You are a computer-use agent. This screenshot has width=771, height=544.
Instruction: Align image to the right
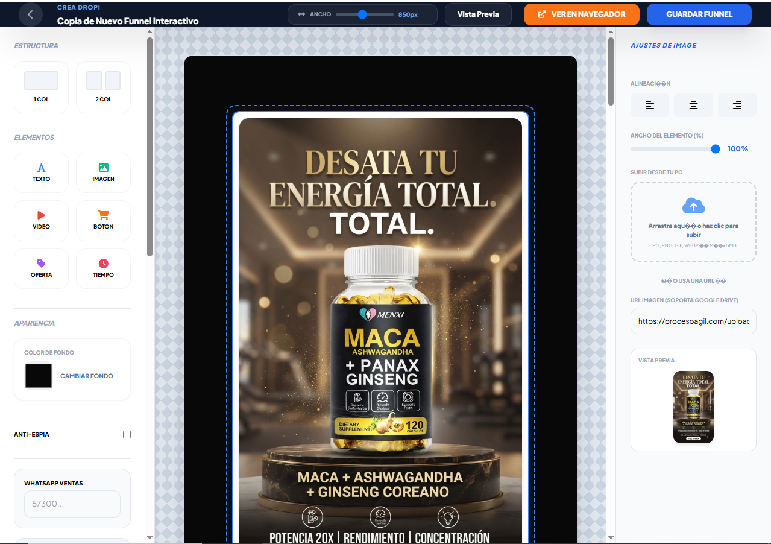point(737,105)
